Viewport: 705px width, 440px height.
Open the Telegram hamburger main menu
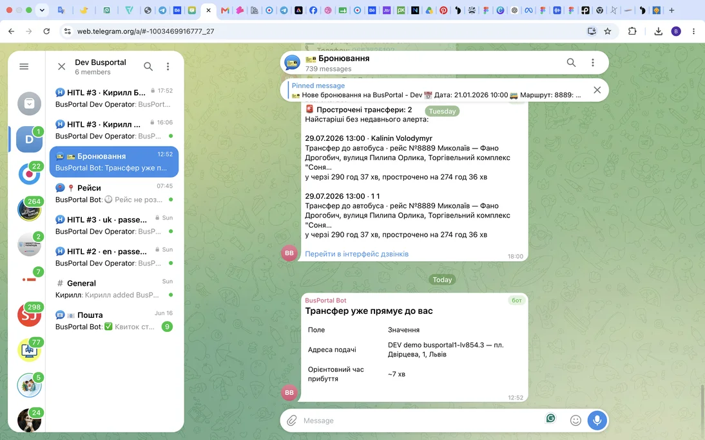click(24, 66)
